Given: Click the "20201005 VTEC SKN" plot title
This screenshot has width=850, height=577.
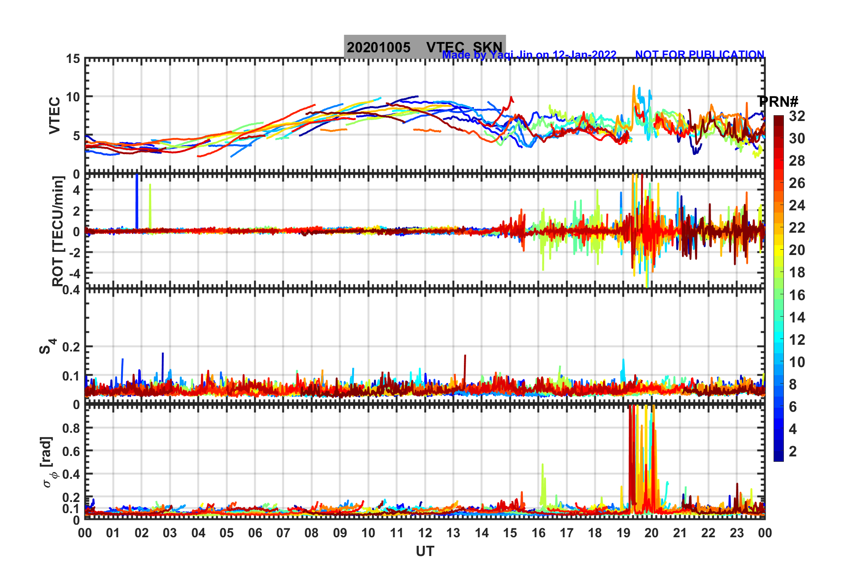Looking at the screenshot, I should (x=425, y=47).
